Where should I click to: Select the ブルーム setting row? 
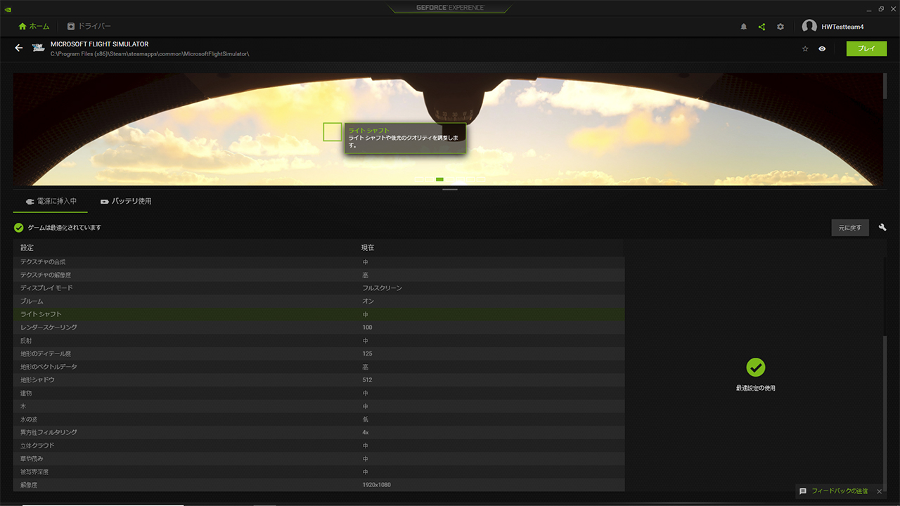[319, 301]
